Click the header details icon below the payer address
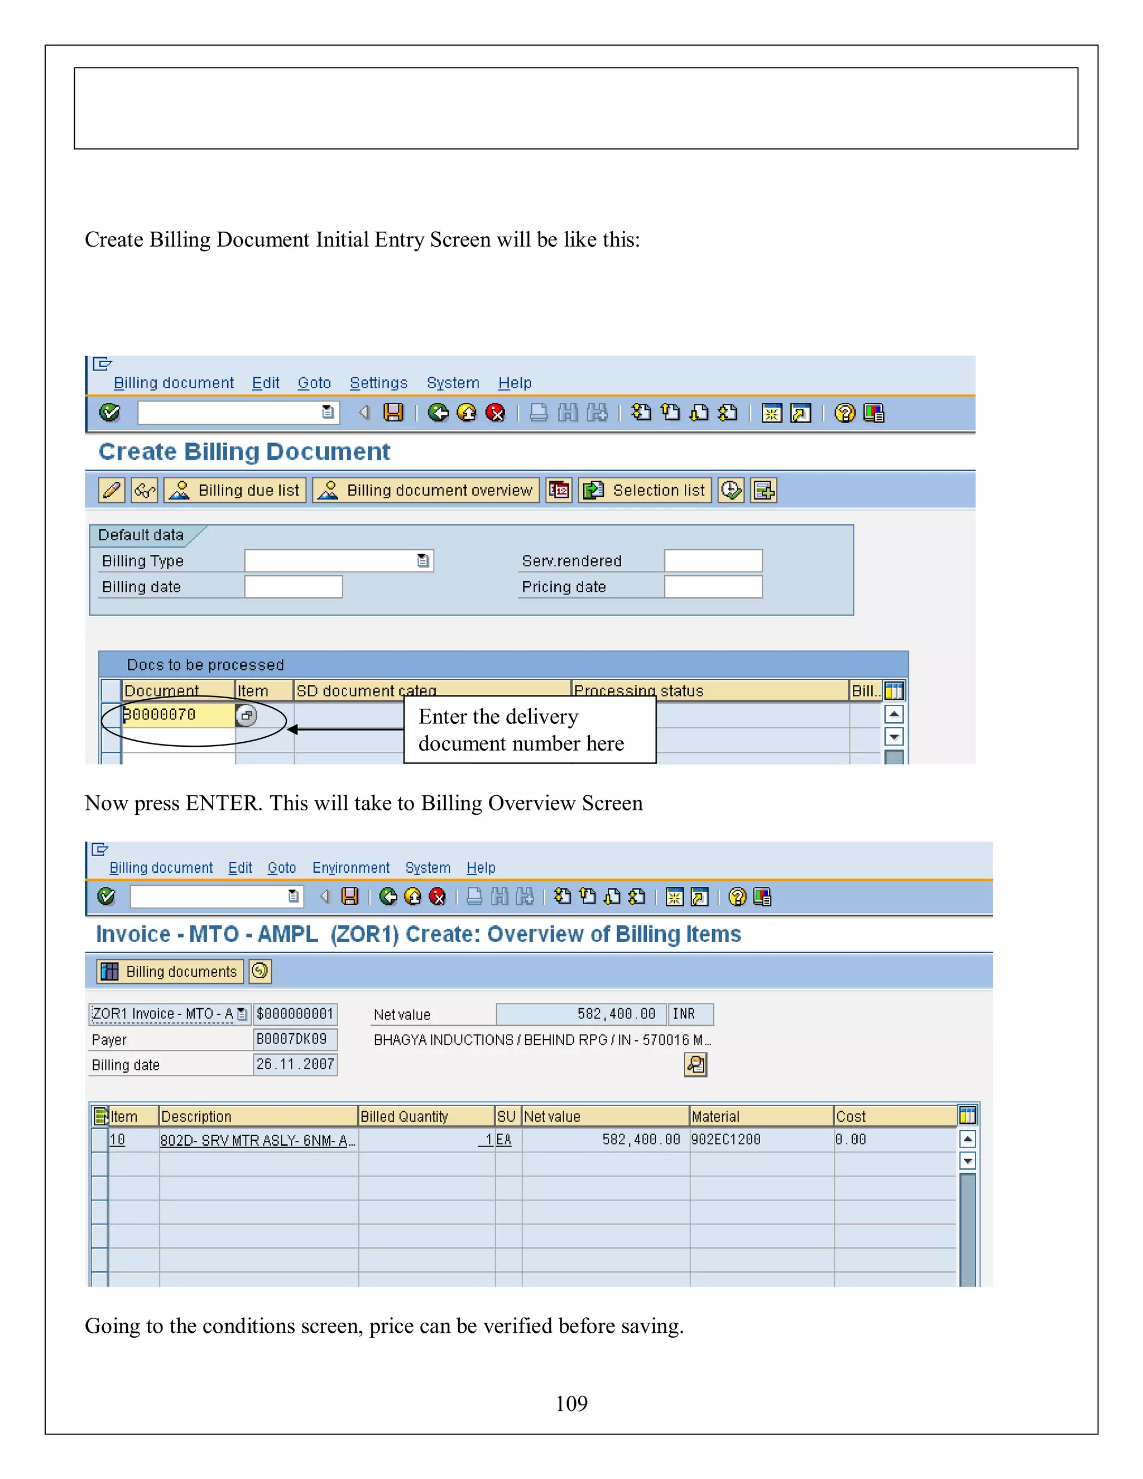 pos(695,1064)
